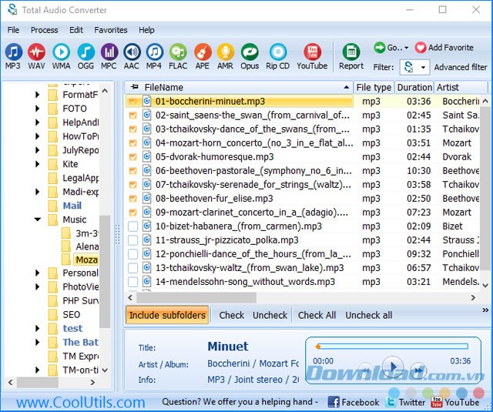Click file icon of 10-bizet-habanera

point(146,226)
